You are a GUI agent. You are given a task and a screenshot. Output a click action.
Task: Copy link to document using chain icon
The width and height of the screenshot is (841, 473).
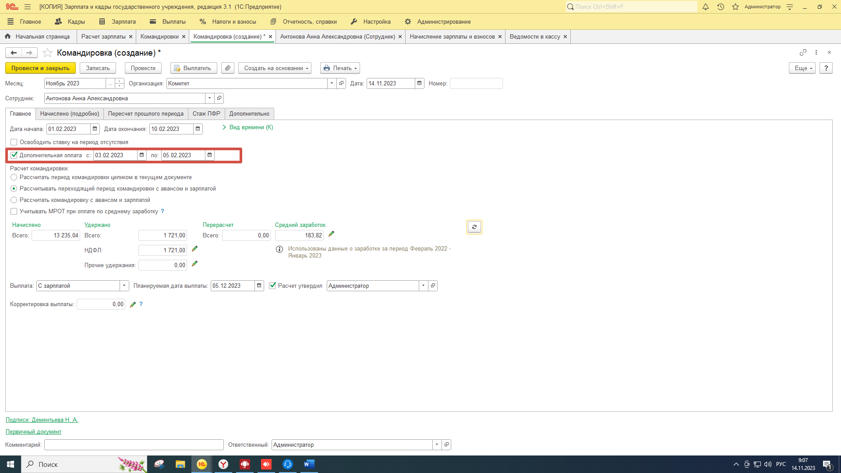coord(802,53)
